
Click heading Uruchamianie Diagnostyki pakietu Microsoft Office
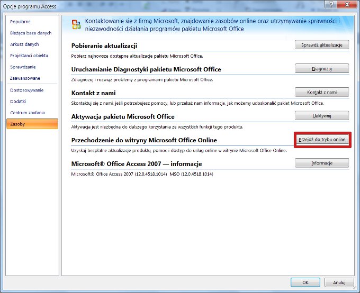[x=146, y=69]
